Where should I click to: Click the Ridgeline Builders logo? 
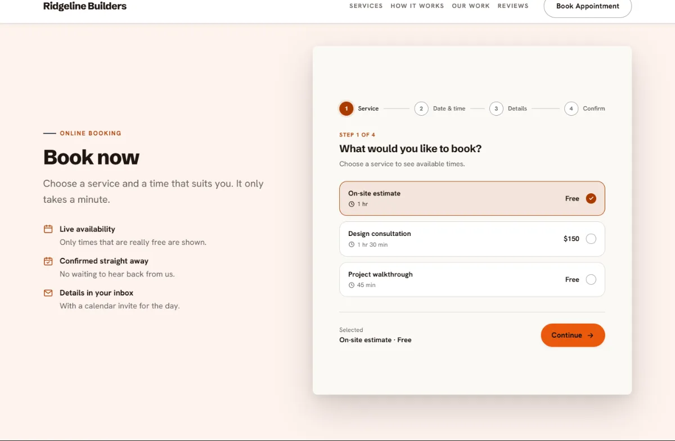click(85, 6)
